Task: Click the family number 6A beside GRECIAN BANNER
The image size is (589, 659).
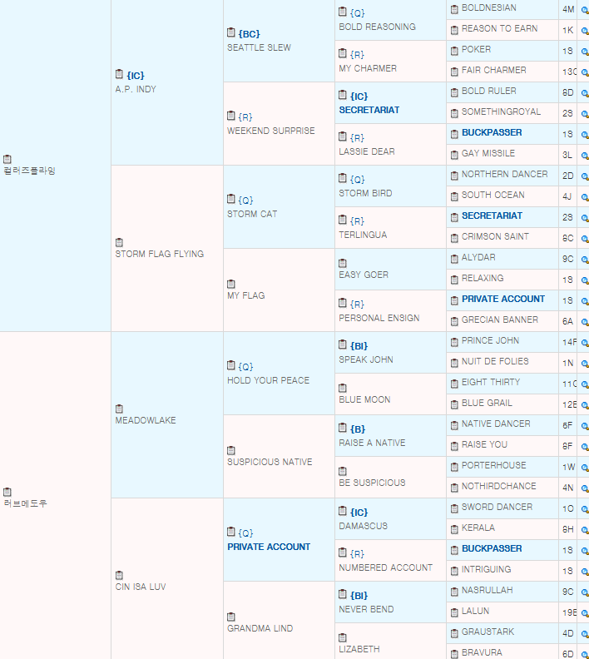Action: pos(567,321)
